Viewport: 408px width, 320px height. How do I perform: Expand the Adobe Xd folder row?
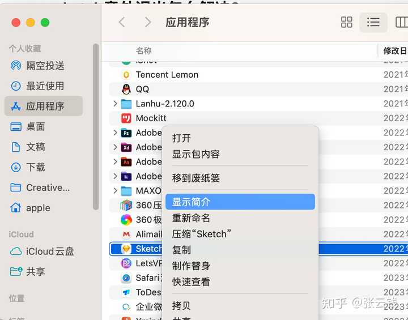(x=115, y=147)
